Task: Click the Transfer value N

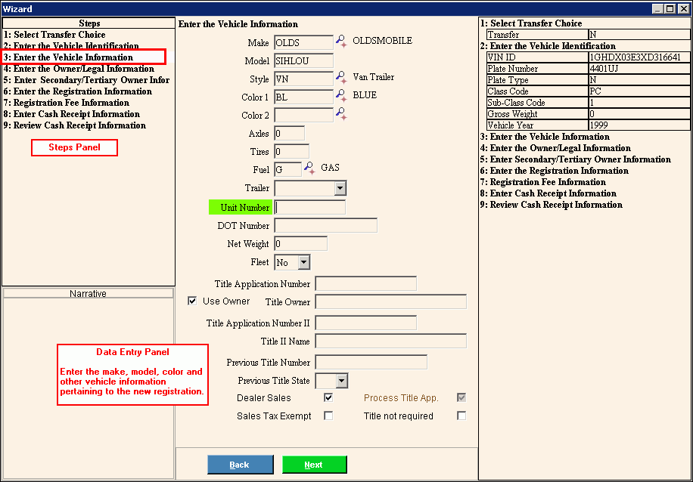Action: pos(639,35)
